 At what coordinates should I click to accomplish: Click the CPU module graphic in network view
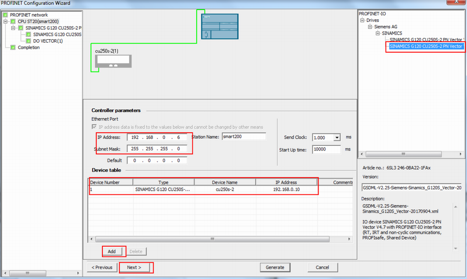[x=219, y=26]
